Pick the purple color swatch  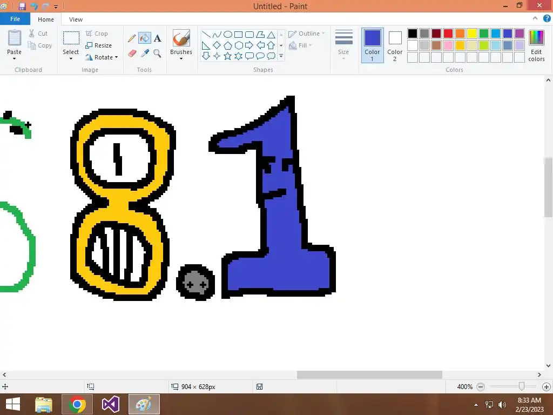click(x=520, y=34)
